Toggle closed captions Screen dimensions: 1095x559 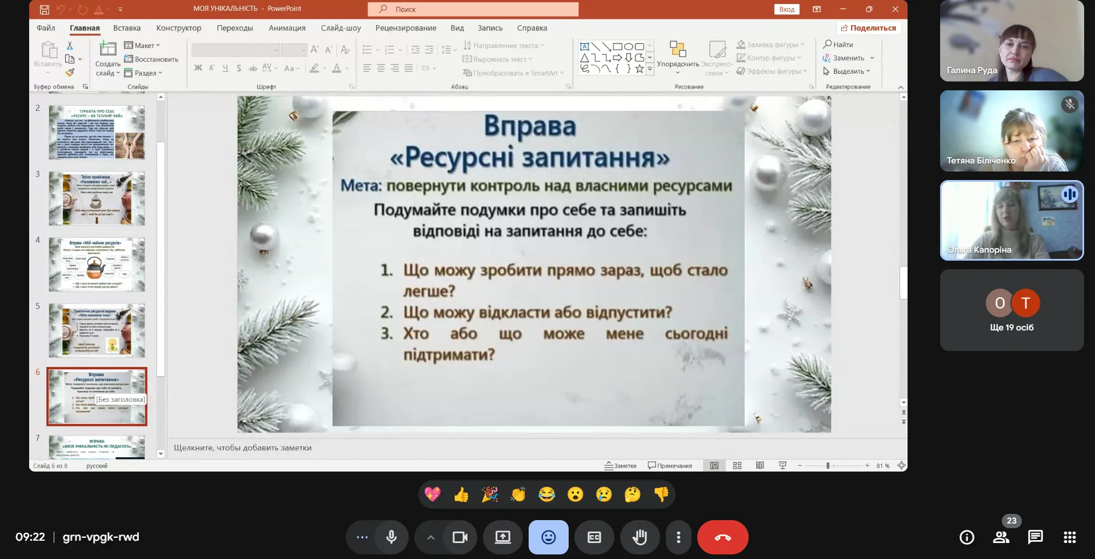(x=594, y=537)
